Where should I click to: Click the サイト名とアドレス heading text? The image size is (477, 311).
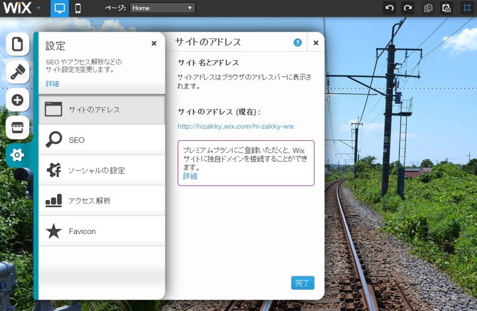(x=208, y=63)
